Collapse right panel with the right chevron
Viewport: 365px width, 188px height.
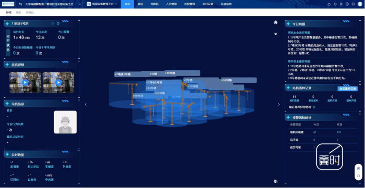click(x=278, y=104)
